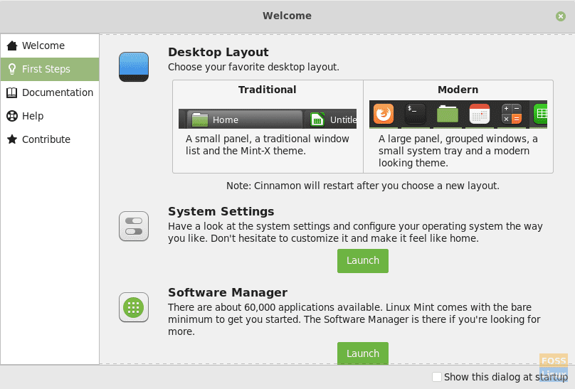Click the green folder icon in Modern preview
Image resolution: width=575 pixels, height=389 pixels.
[448, 114]
